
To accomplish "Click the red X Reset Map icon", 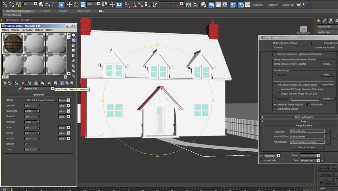I will (x=23, y=83).
